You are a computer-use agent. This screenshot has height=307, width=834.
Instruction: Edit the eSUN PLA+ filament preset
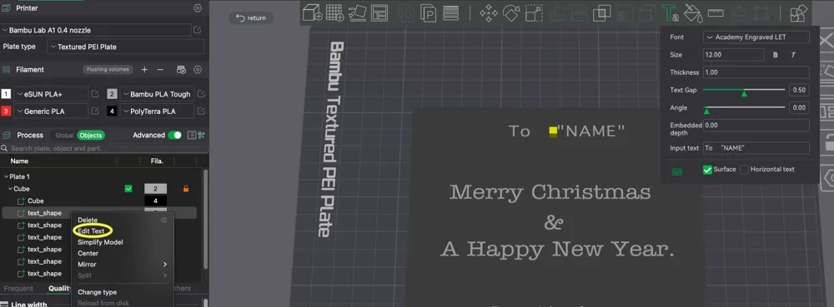95,94
